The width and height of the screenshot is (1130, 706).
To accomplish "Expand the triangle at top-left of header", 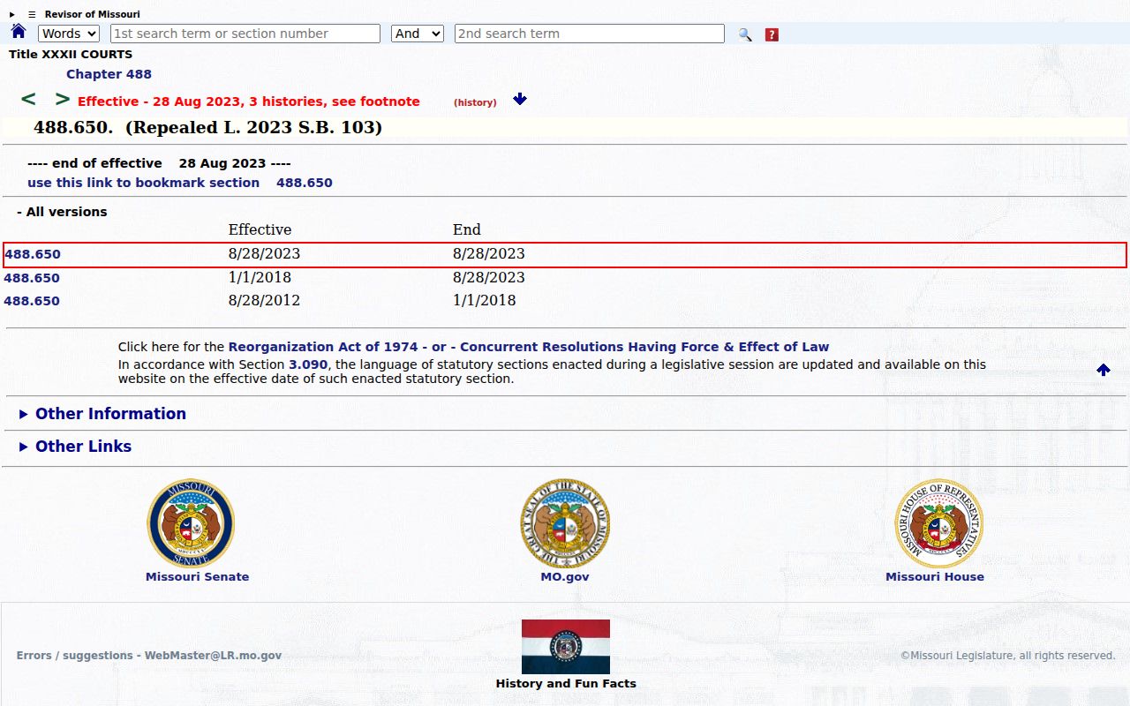I will pyautogui.click(x=12, y=14).
